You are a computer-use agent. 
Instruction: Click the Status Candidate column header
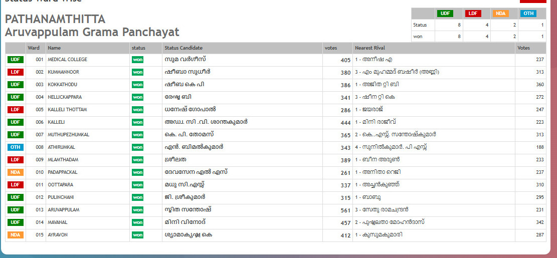pos(183,48)
